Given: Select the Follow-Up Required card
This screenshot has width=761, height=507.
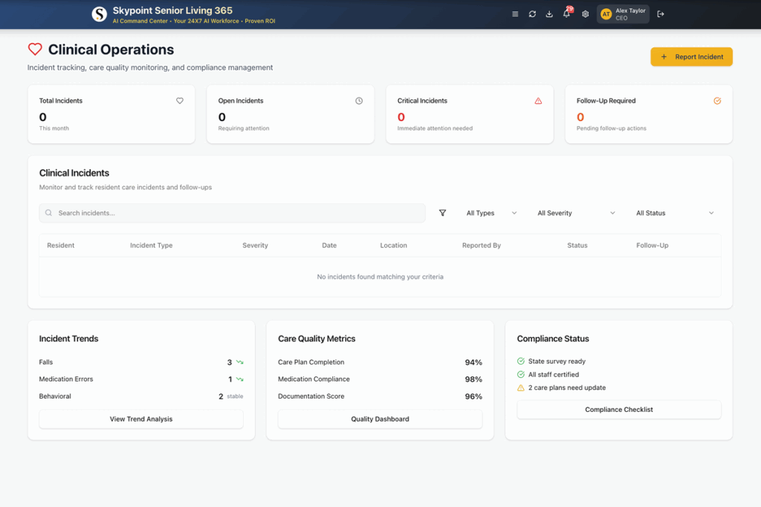Looking at the screenshot, I should pyautogui.click(x=649, y=114).
